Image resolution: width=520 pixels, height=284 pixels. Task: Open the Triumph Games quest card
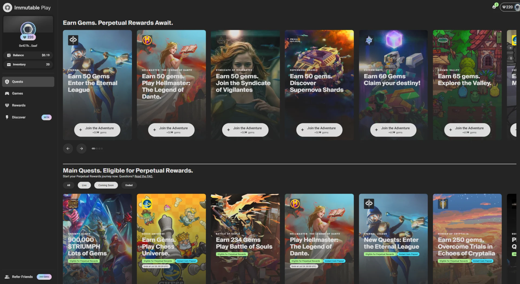(97, 239)
